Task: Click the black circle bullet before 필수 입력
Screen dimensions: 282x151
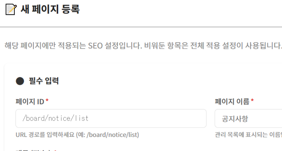Action: coord(20,81)
